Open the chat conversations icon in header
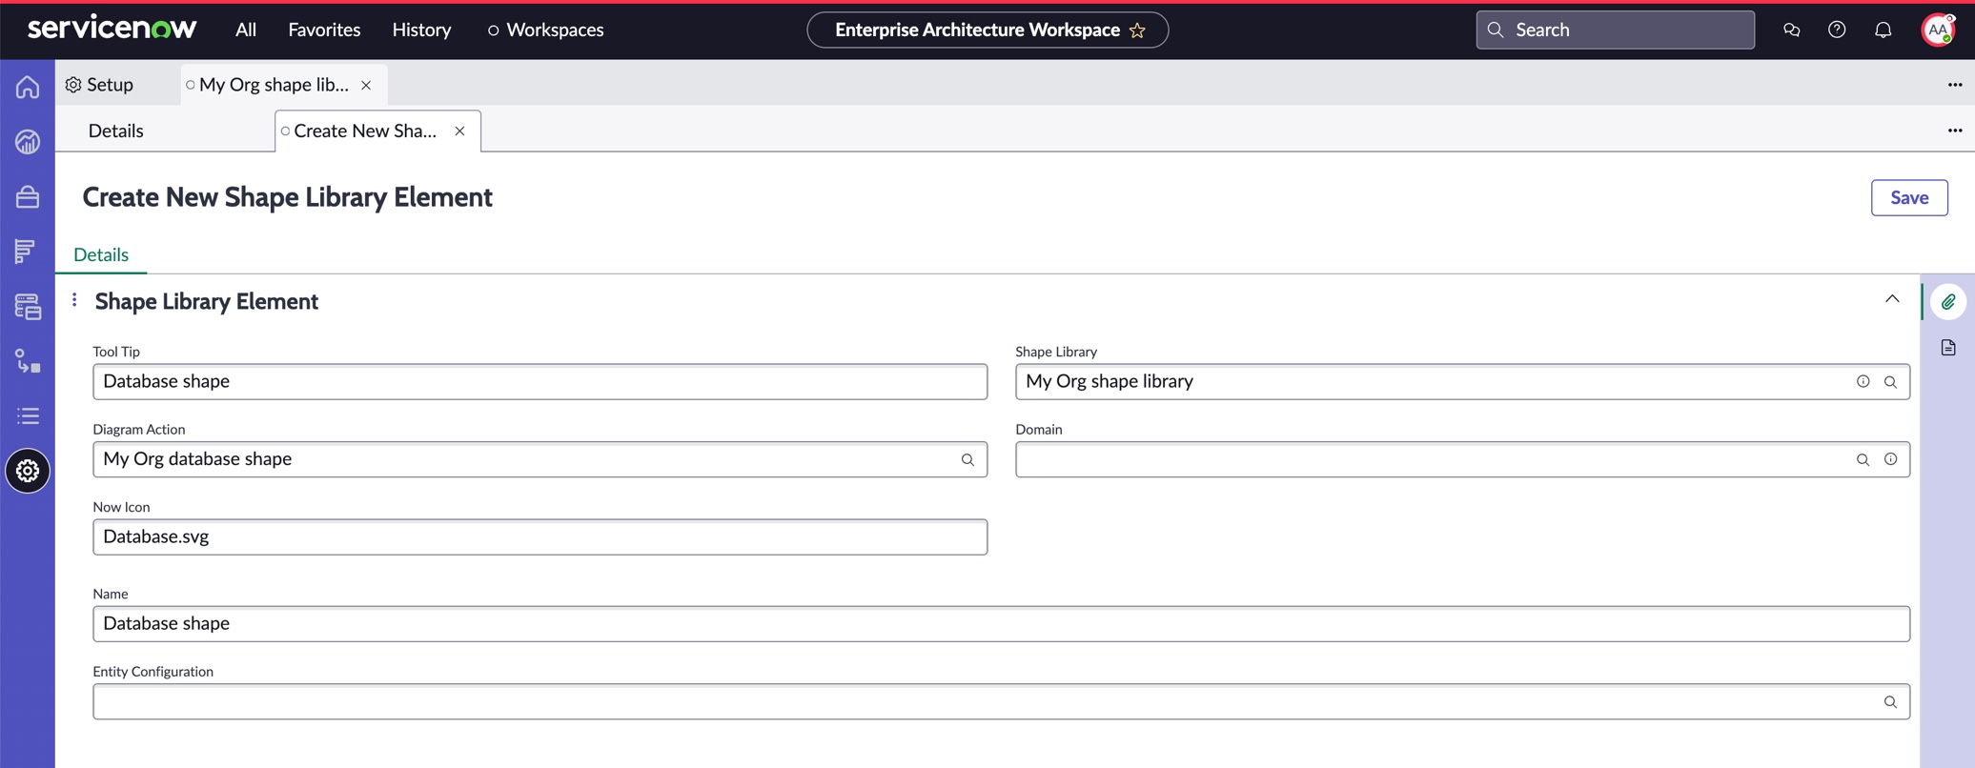This screenshot has width=1975, height=768. (1791, 30)
